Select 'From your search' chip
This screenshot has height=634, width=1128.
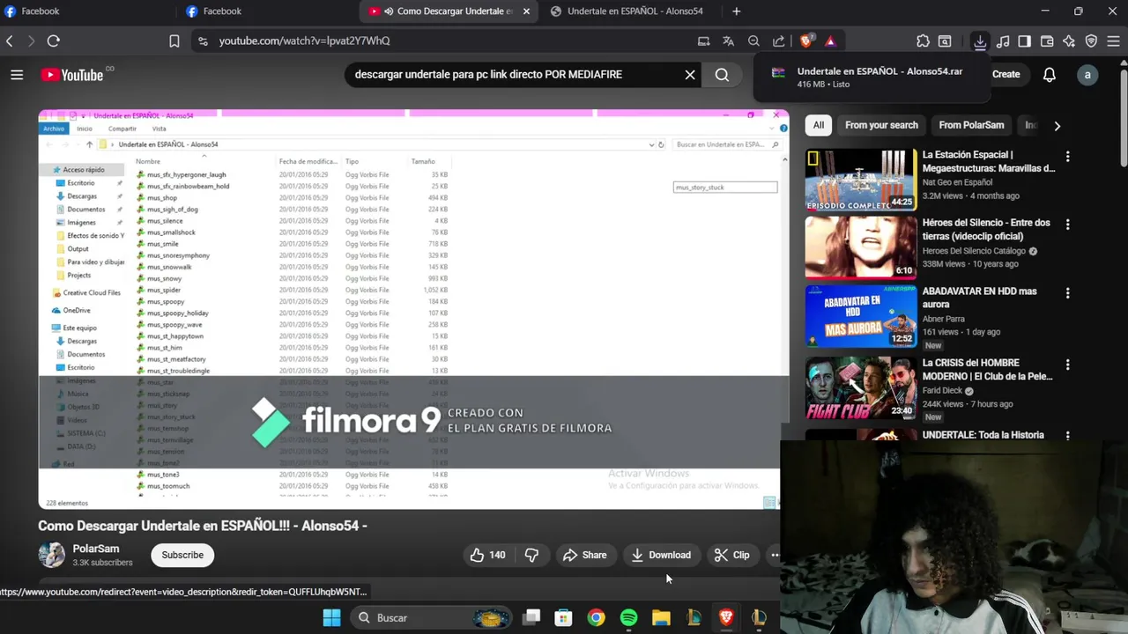tap(881, 125)
